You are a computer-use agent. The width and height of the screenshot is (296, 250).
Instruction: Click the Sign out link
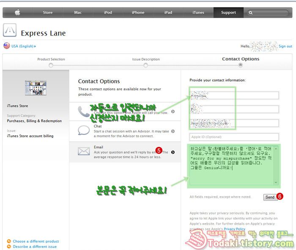coord(285,46)
